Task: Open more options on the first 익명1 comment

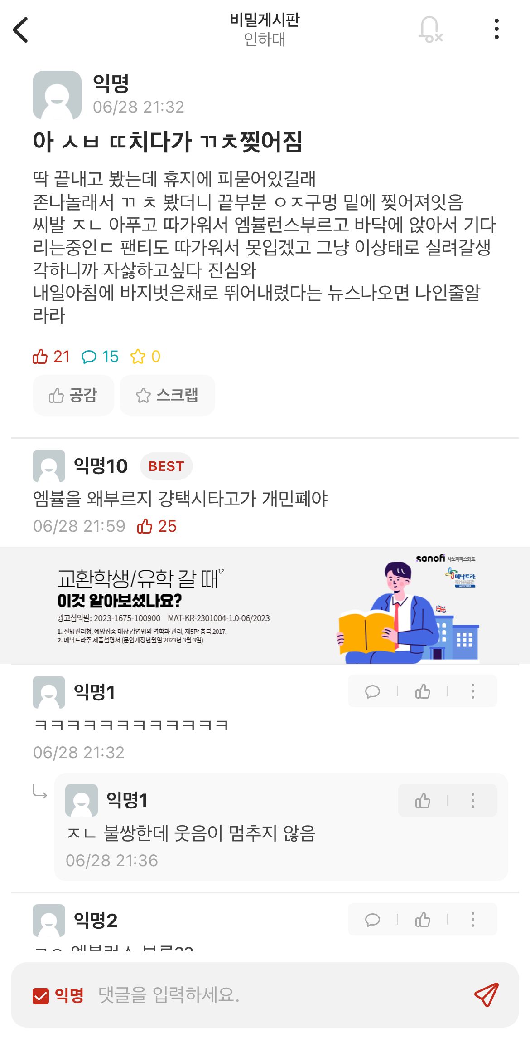Action: pyautogui.click(x=473, y=691)
